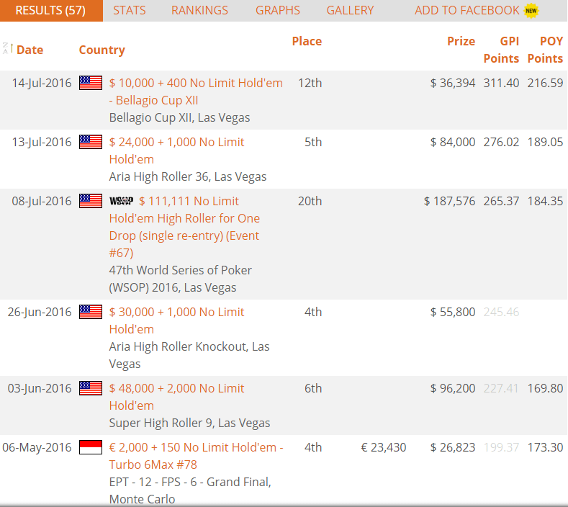Click the US flag on the 03-Jun-2016 row

pyautogui.click(x=91, y=388)
